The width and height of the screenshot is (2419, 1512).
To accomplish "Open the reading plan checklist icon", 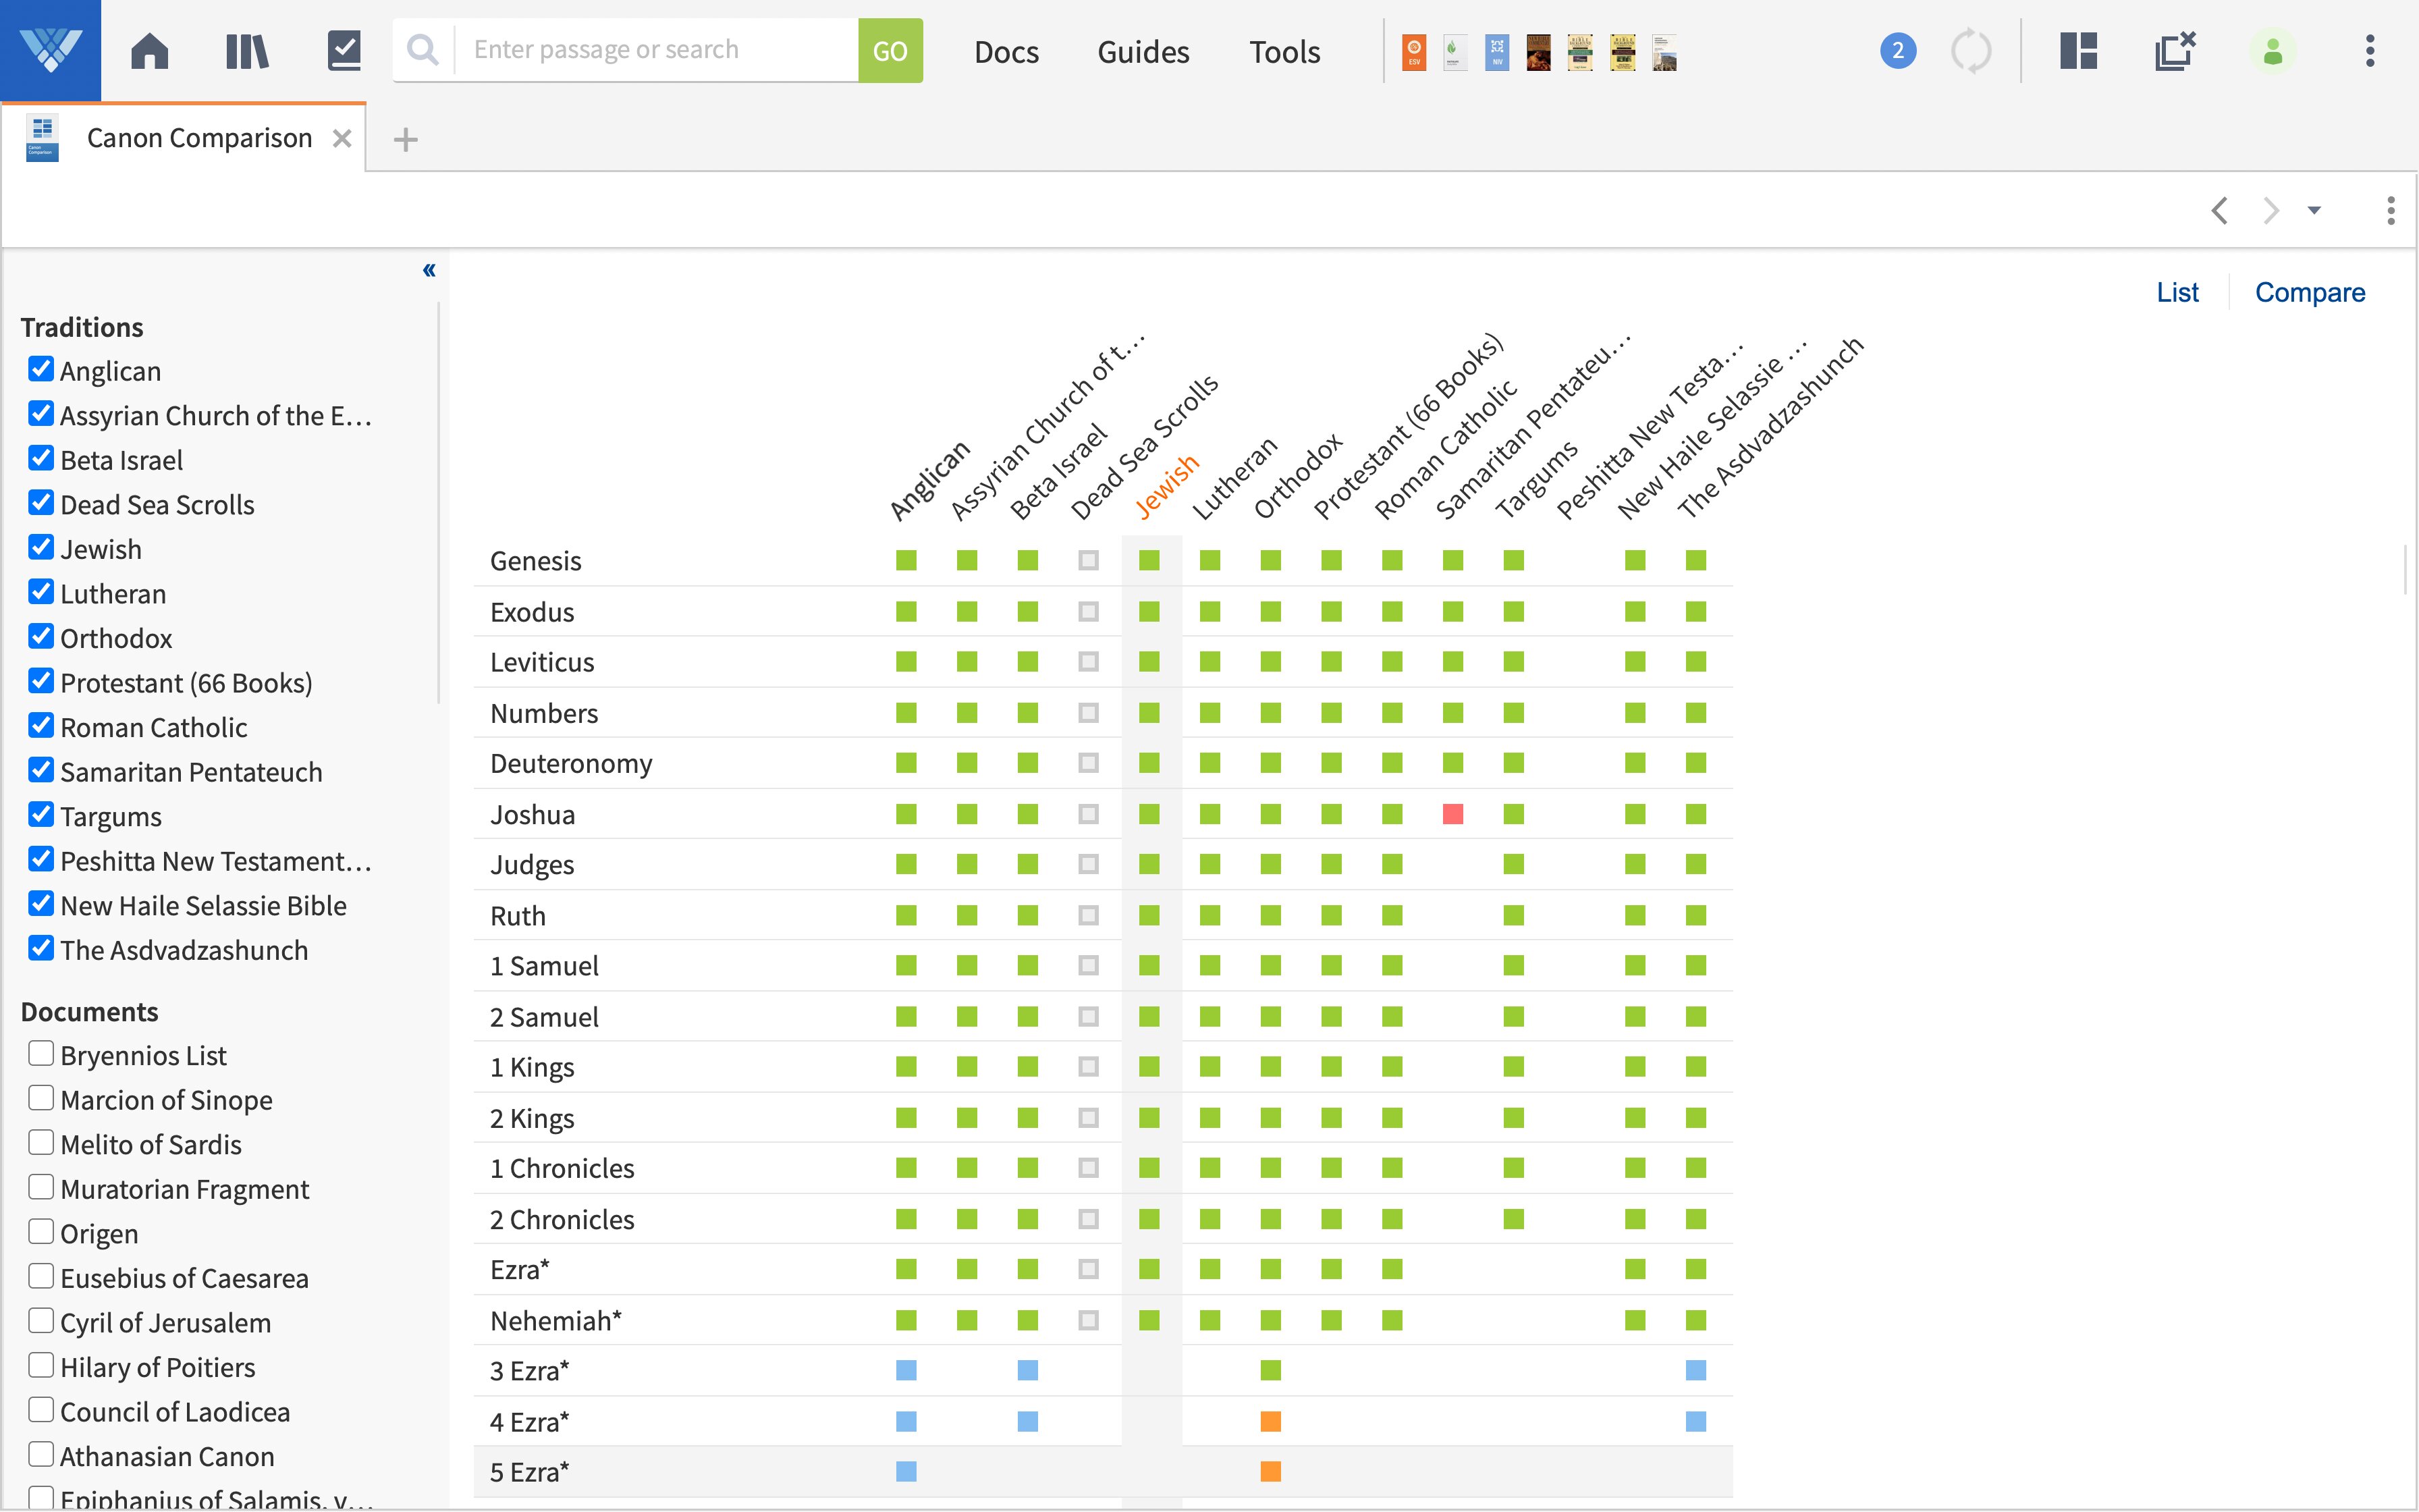I will pyautogui.click(x=344, y=51).
